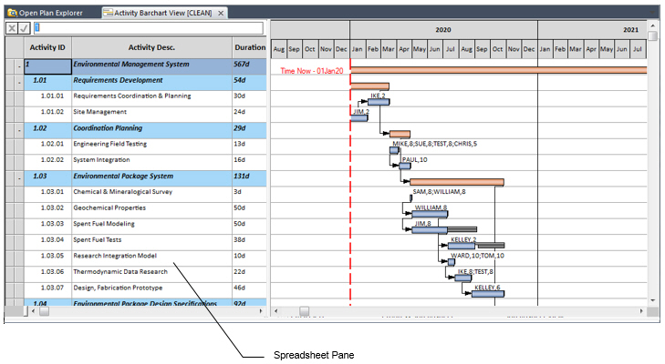Click the Open Plan Explorer tab icon
The height and width of the screenshot is (364, 665).
10,13
